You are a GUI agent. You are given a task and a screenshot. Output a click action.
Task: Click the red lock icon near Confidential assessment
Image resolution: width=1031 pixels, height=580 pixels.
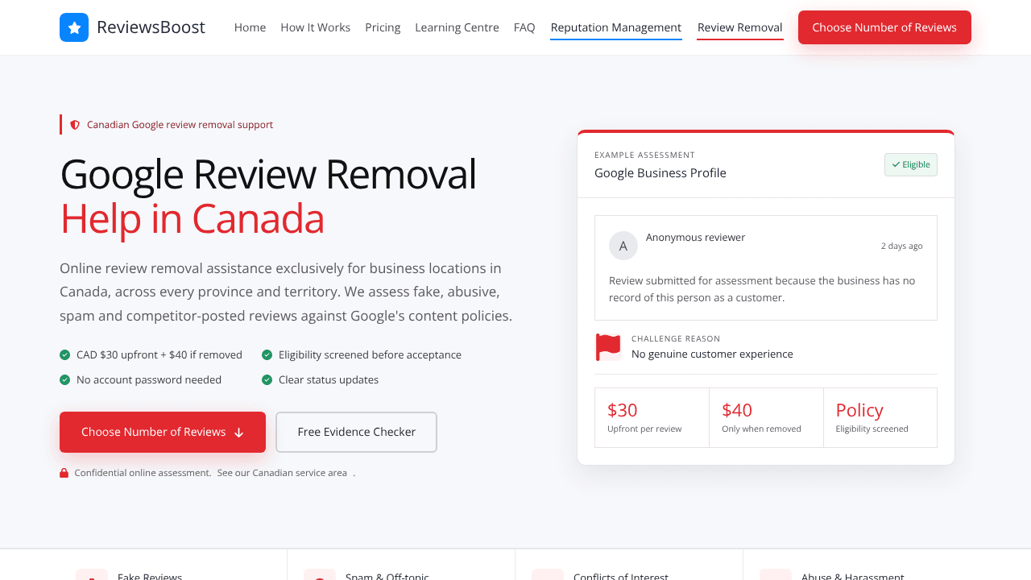(x=64, y=473)
